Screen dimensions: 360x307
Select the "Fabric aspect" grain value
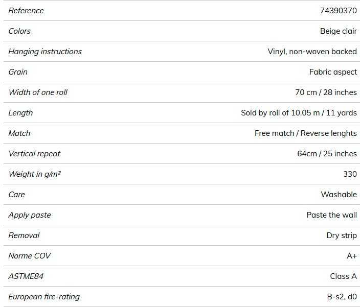click(x=333, y=72)
